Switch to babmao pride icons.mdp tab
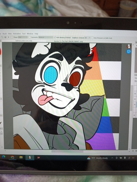This screenshot has height=182, width=137. click(24, 41)
